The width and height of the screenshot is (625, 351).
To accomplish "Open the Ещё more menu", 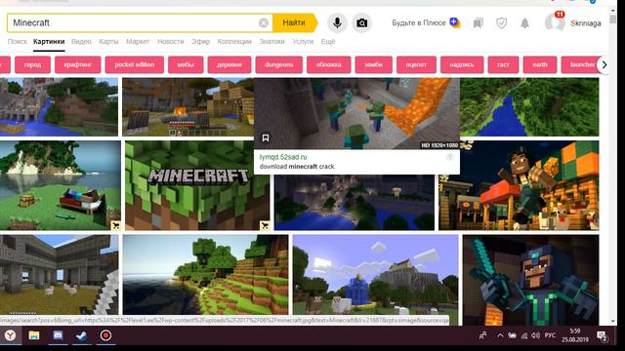I will tap(328, 41).
